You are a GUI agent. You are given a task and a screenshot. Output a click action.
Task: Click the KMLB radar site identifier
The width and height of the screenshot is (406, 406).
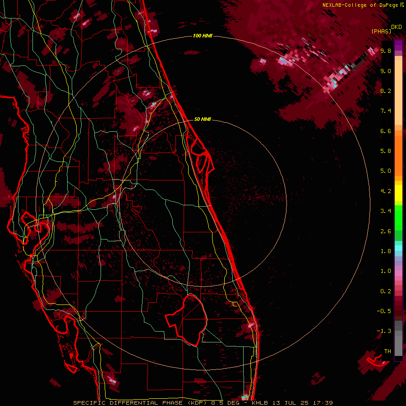click(260, 403)
